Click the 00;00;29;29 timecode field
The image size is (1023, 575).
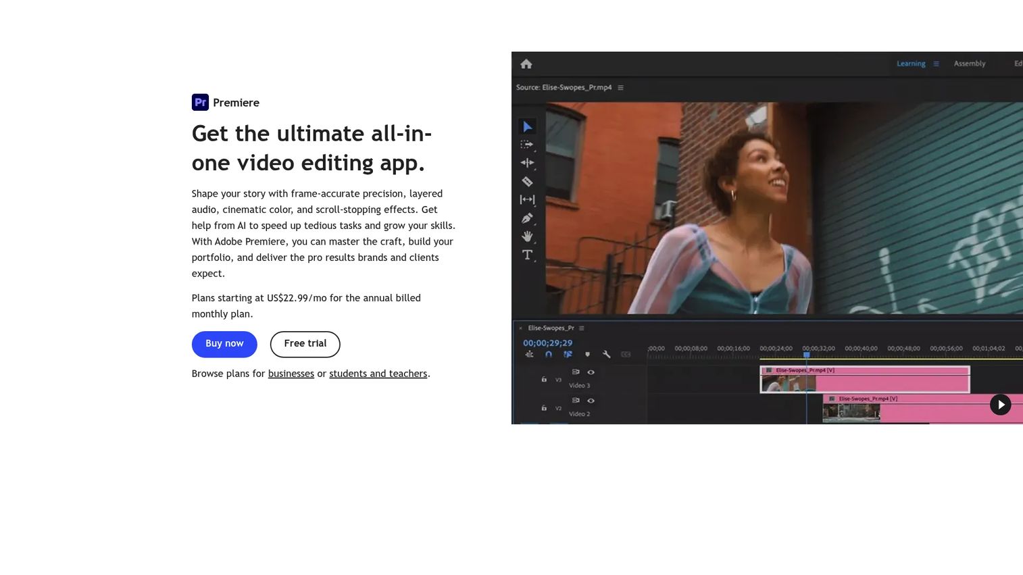[547, 343]
